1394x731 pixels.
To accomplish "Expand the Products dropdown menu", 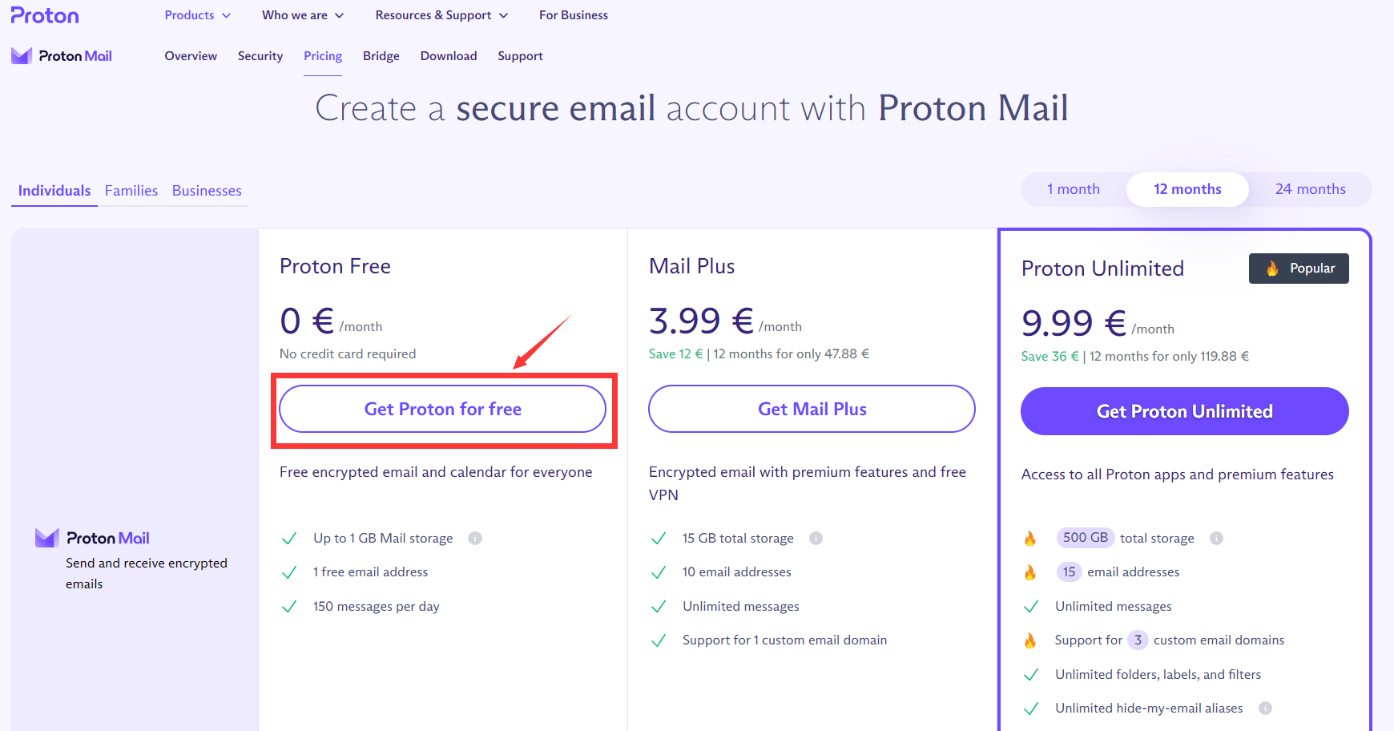I will click(197, 15).
